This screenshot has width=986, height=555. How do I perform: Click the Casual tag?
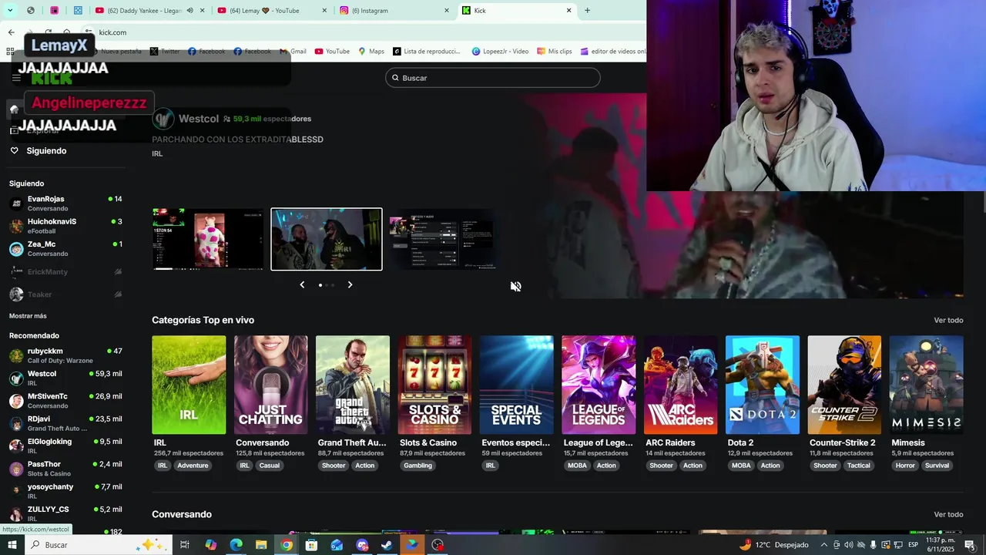(x=270, y=466)
